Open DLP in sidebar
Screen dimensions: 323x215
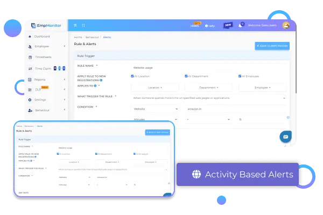tap(38, 90)
